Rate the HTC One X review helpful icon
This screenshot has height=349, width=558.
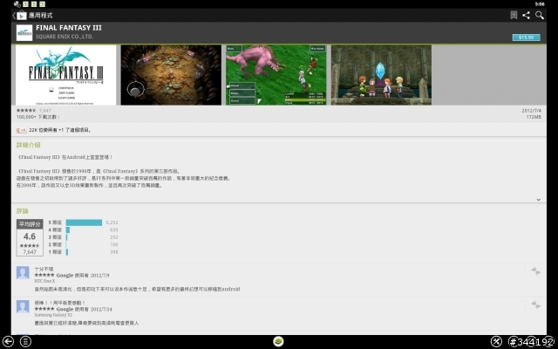(535, 271)
